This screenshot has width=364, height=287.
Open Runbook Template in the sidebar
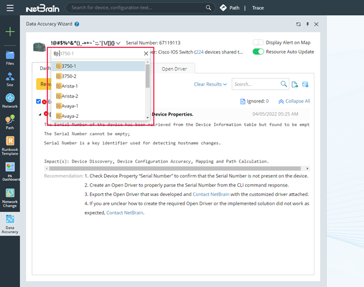tap(10, 146)
